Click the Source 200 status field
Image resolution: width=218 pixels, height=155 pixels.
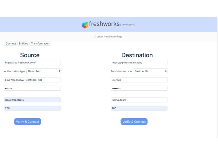coord(32,108)
